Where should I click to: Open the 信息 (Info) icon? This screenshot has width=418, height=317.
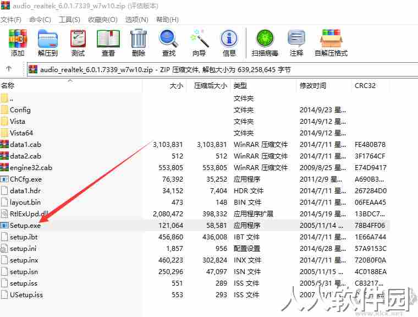click(229, 39)
